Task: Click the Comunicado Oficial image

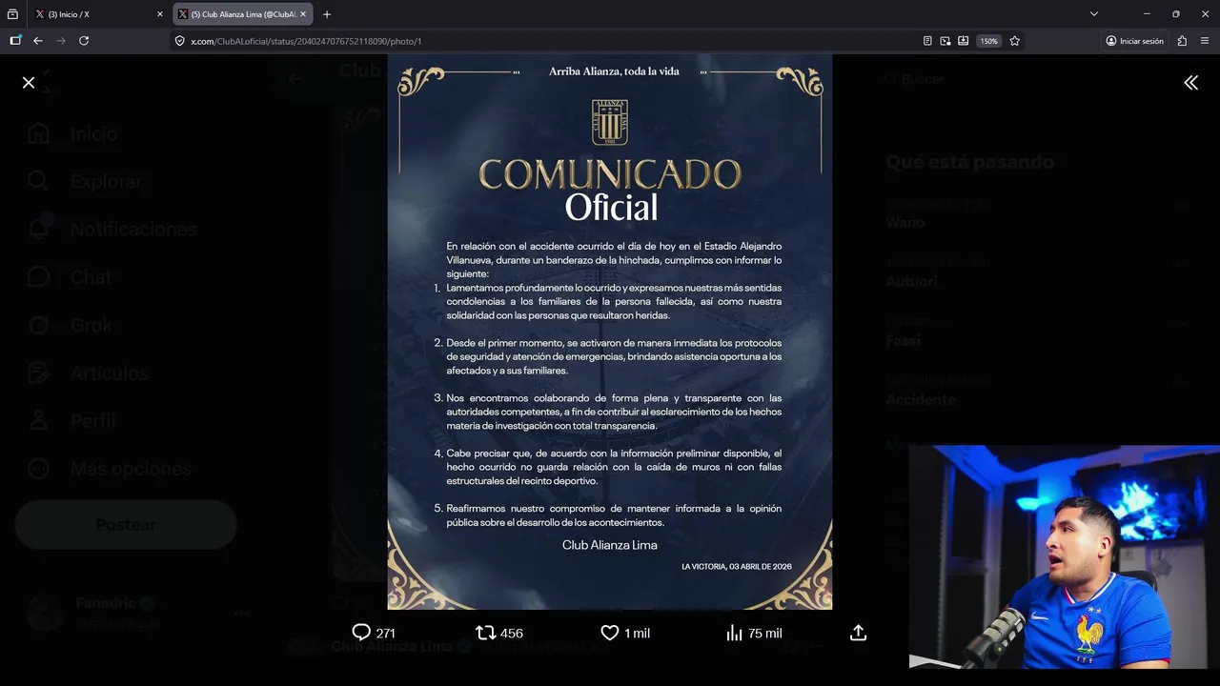Action: click(610, 332)
